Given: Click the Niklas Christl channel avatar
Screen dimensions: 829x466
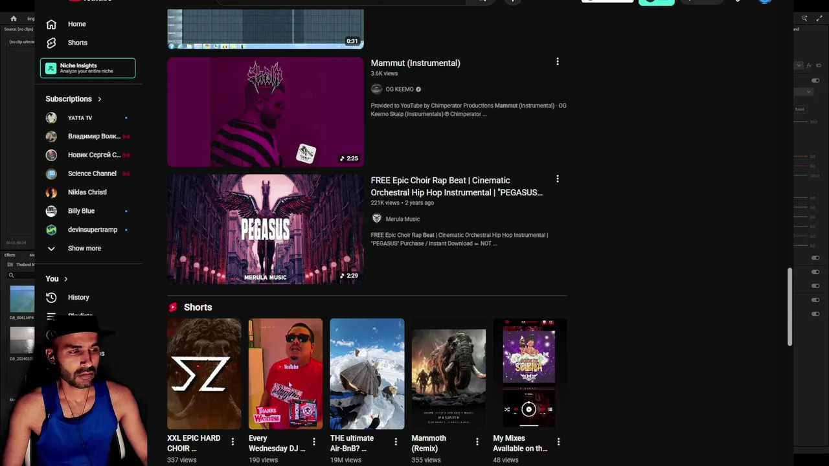Looking at the screenshot, I should (x=51, y=192).
